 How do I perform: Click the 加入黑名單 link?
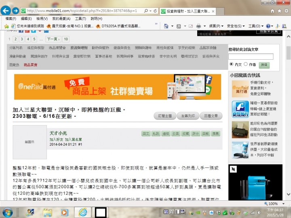click(73, 139)
